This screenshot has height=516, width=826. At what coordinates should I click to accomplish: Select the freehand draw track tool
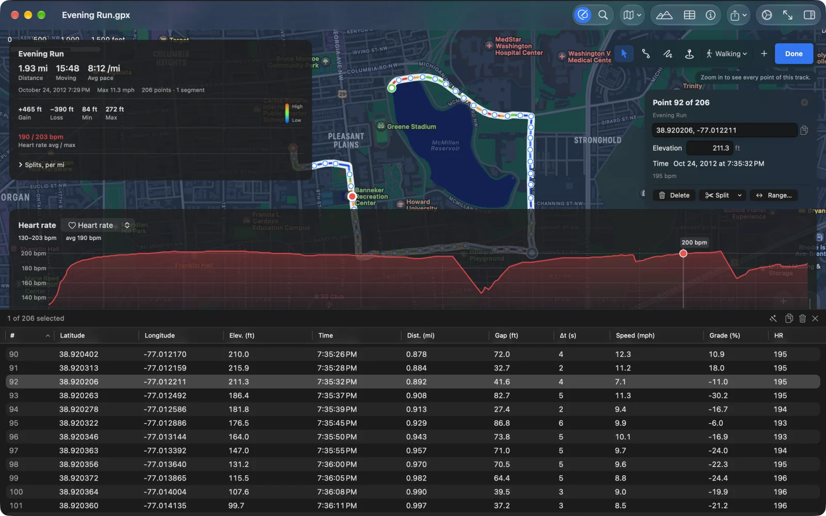tap(668, 54)
